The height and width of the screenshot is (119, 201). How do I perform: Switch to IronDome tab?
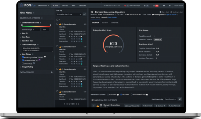click(x=115, y=23)
